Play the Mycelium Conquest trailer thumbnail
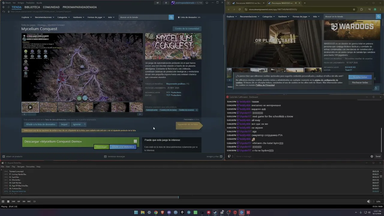Image resolution: width=384 pixels, height=216 pixels. [30, 107]
